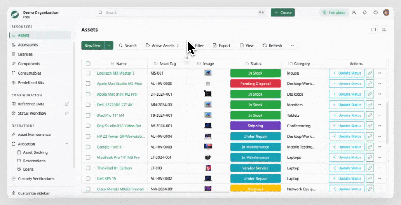The width and height of the screenshot is (401, 205).
Task: Check the Dell XPS 15 row checkbox
Action: [88, 178]
